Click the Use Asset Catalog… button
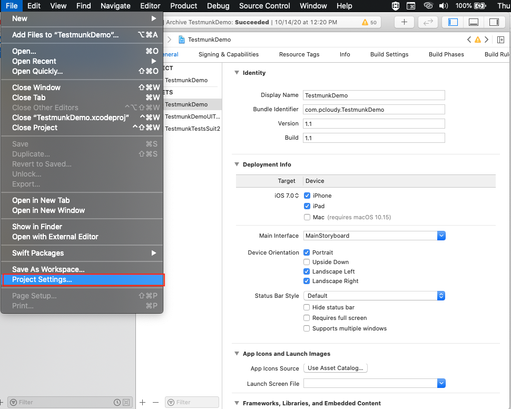The image size is (511, 409). 336,368
